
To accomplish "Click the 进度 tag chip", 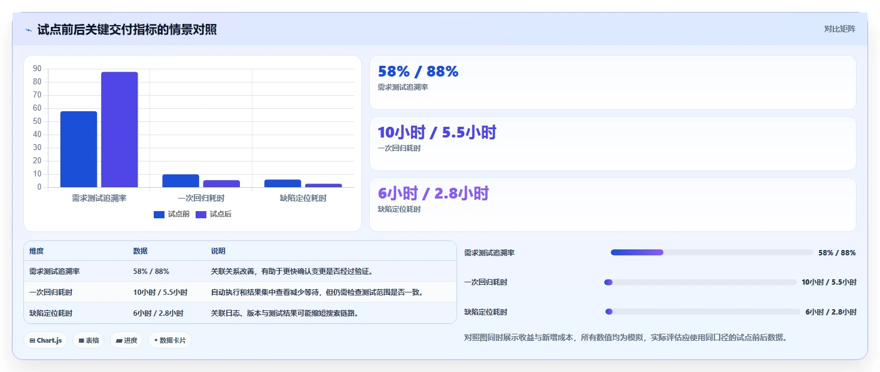I will coord(126,340).
